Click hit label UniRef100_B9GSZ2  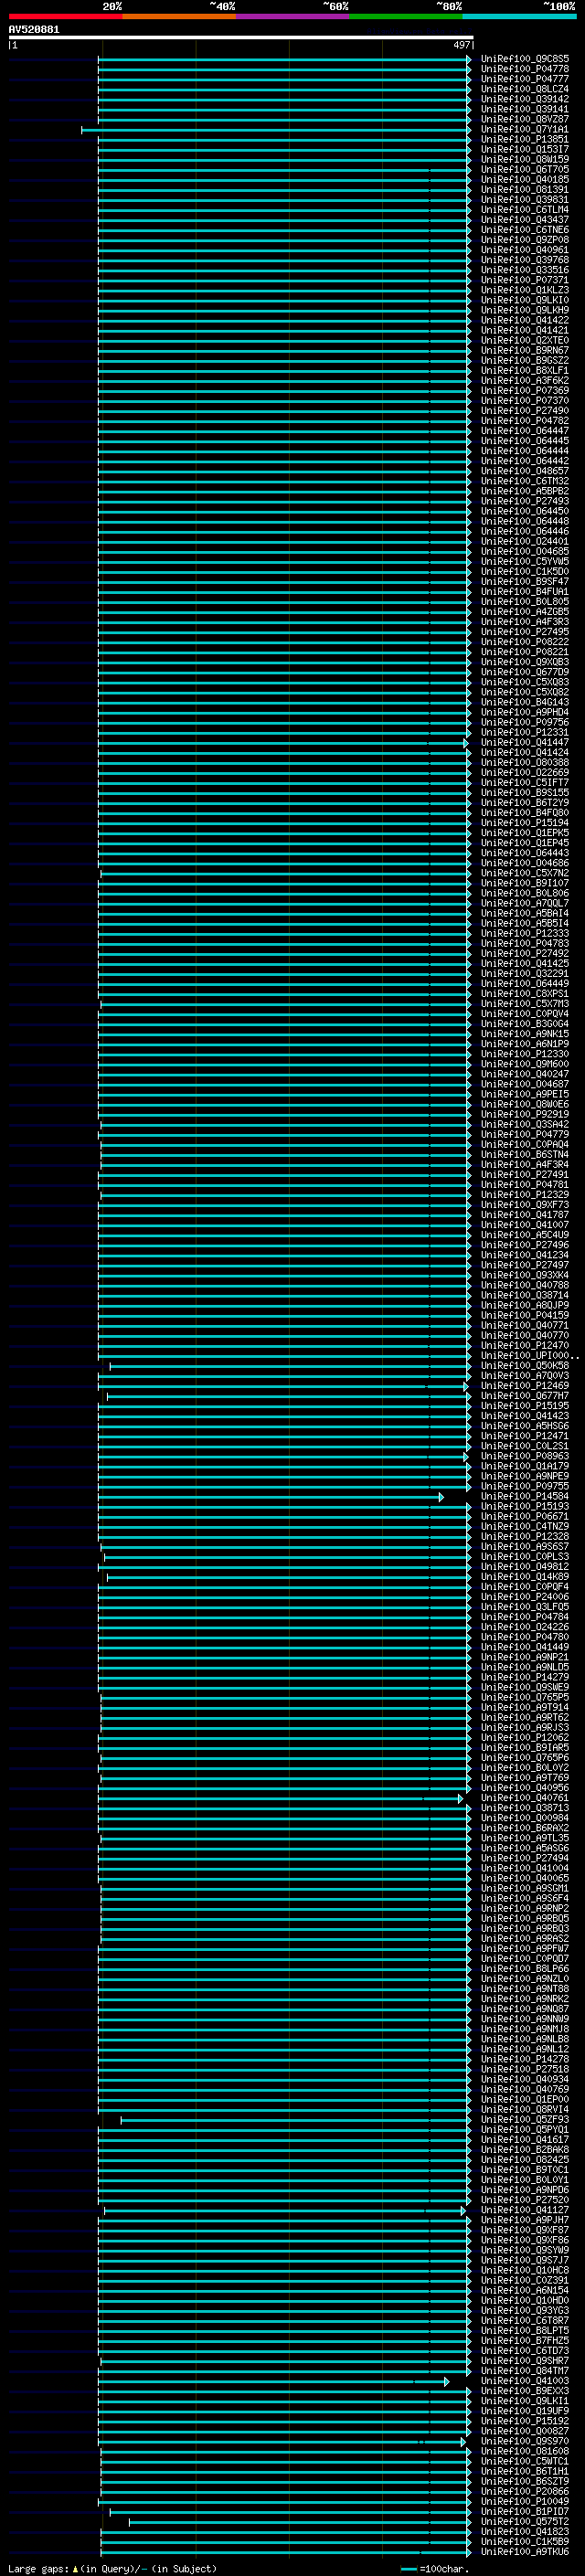(x=525, y=360)
